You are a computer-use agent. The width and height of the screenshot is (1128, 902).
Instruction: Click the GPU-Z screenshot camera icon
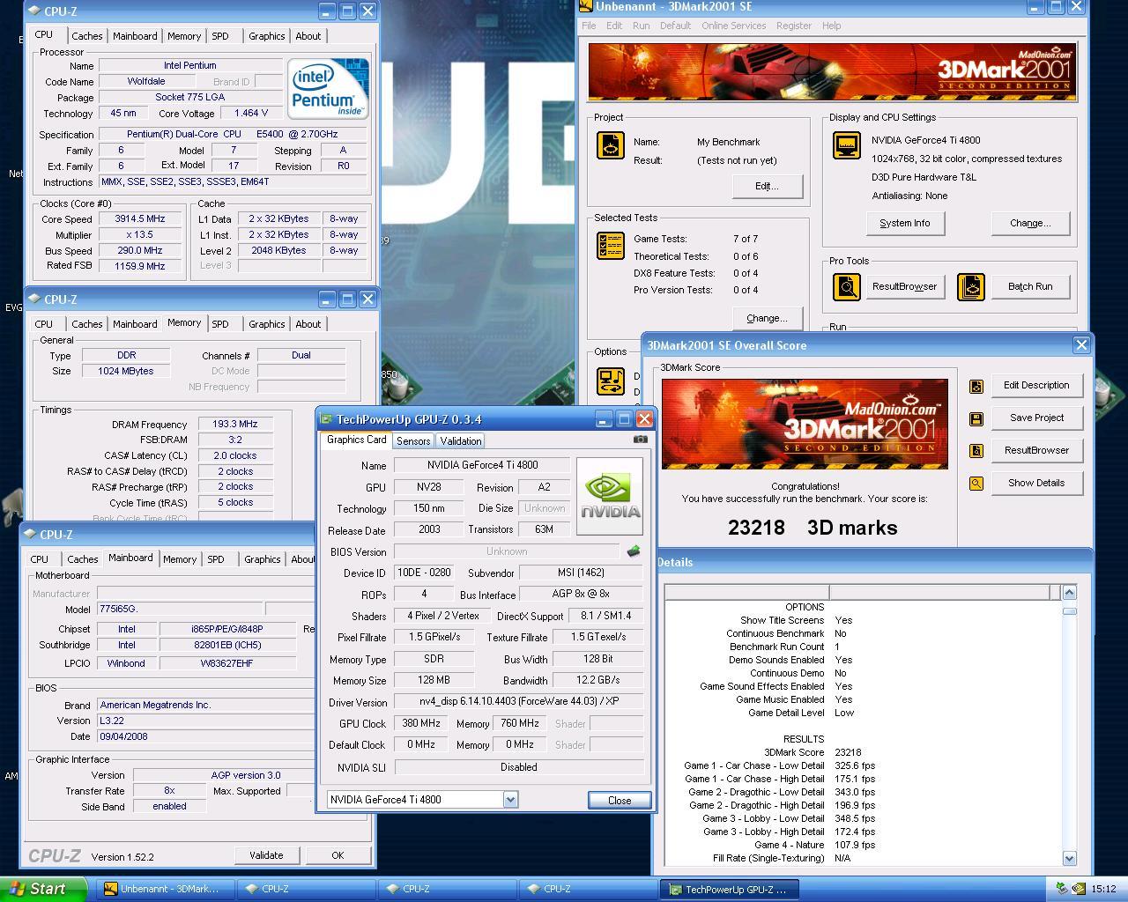point(641,439)
